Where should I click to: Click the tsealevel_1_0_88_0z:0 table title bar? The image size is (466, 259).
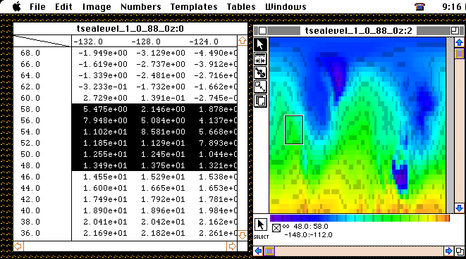tap(130, 29)
